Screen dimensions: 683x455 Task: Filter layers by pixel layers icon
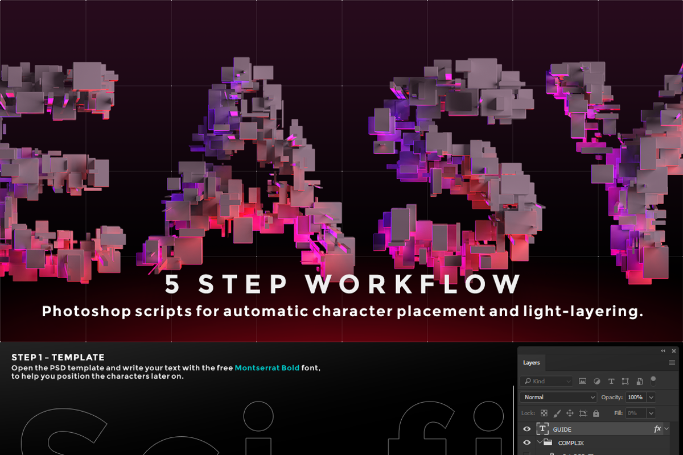click(583, 381)
